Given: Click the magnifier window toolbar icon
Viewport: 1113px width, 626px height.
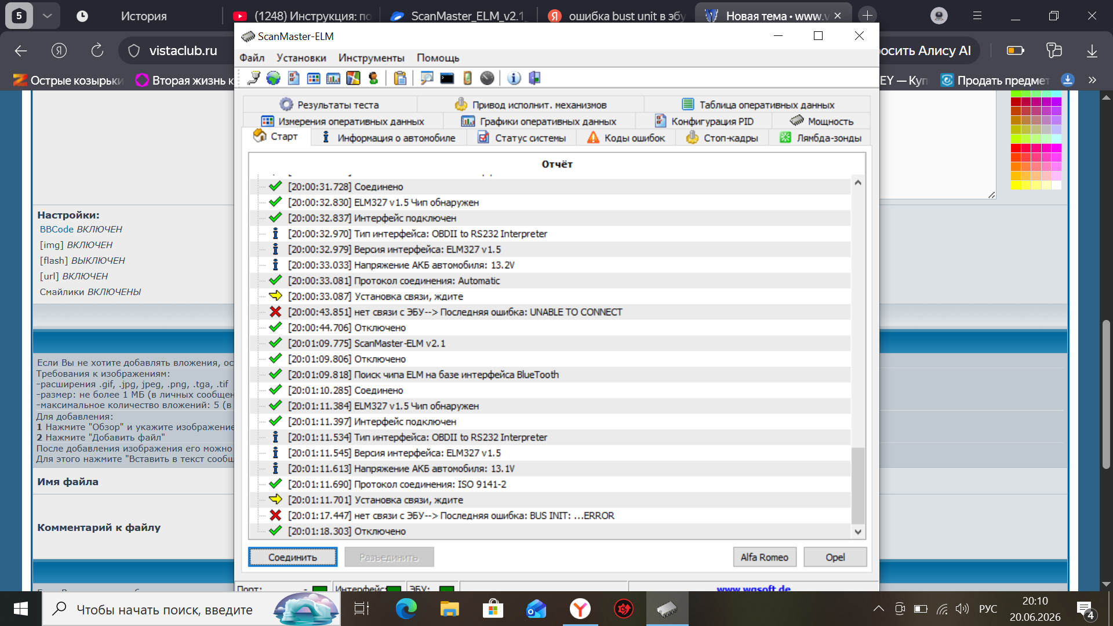Looking at the screenshot, I should [427, 78].
